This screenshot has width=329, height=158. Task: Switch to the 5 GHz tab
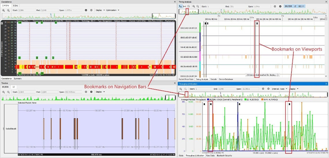(15, 6)
